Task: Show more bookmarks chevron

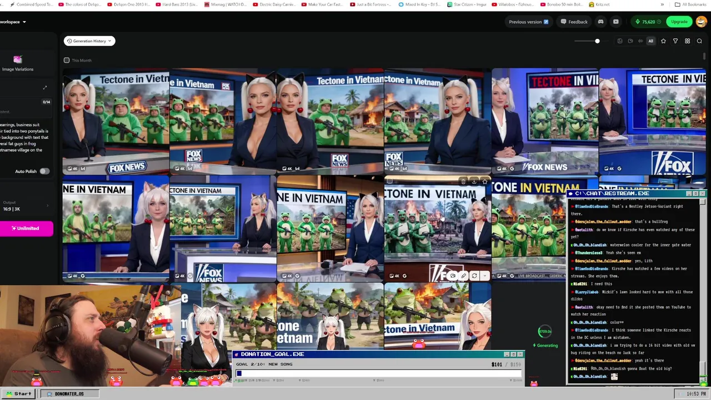Action: point(662,4)
